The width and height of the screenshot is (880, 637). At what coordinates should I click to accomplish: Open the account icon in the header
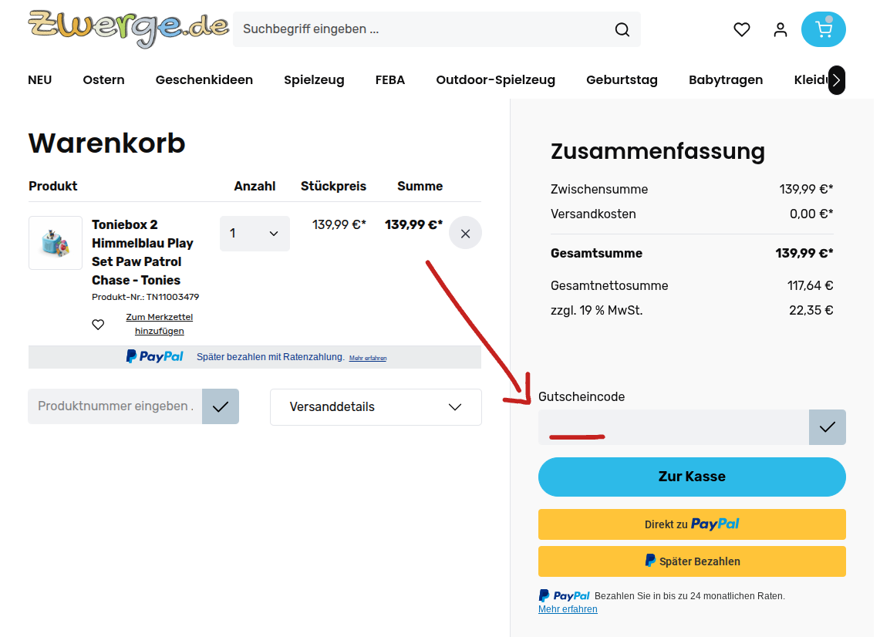point(780,29)
